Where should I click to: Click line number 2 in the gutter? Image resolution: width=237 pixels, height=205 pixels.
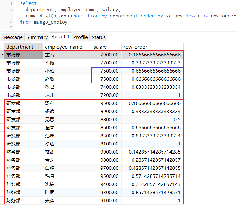(11, 10)
